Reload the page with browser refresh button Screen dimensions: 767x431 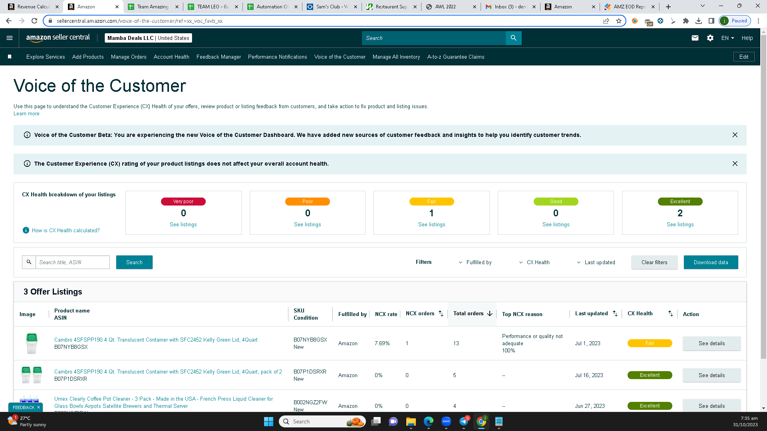(34, 21)
